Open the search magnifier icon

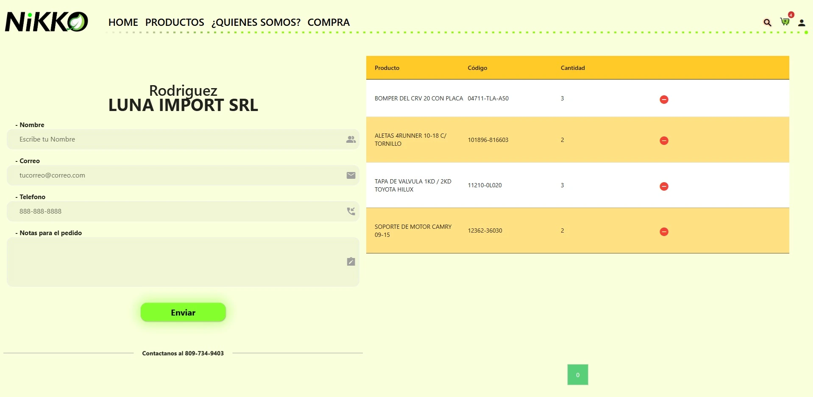(767, 22)
